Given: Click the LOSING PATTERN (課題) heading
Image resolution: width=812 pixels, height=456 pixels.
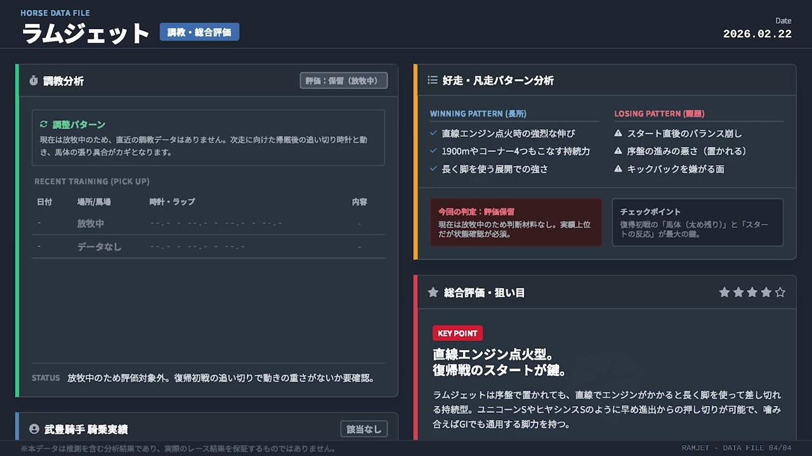Looking at the screenshot, I should [660, 114].
